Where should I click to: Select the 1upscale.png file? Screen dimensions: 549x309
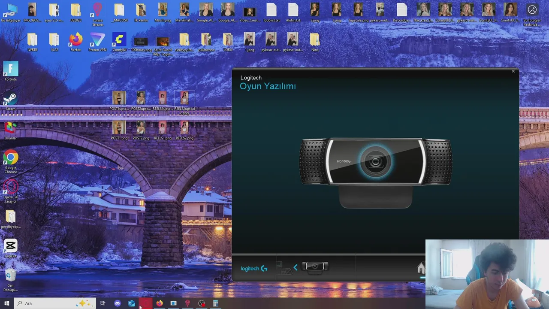click(358, 13)
